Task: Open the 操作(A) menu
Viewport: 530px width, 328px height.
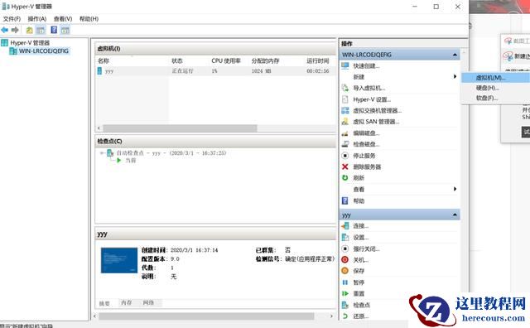Action: 36,19
